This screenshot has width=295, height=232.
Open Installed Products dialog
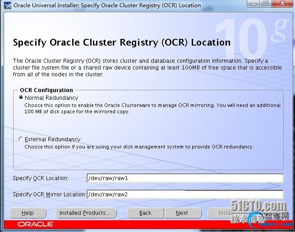tap(86, 213)
